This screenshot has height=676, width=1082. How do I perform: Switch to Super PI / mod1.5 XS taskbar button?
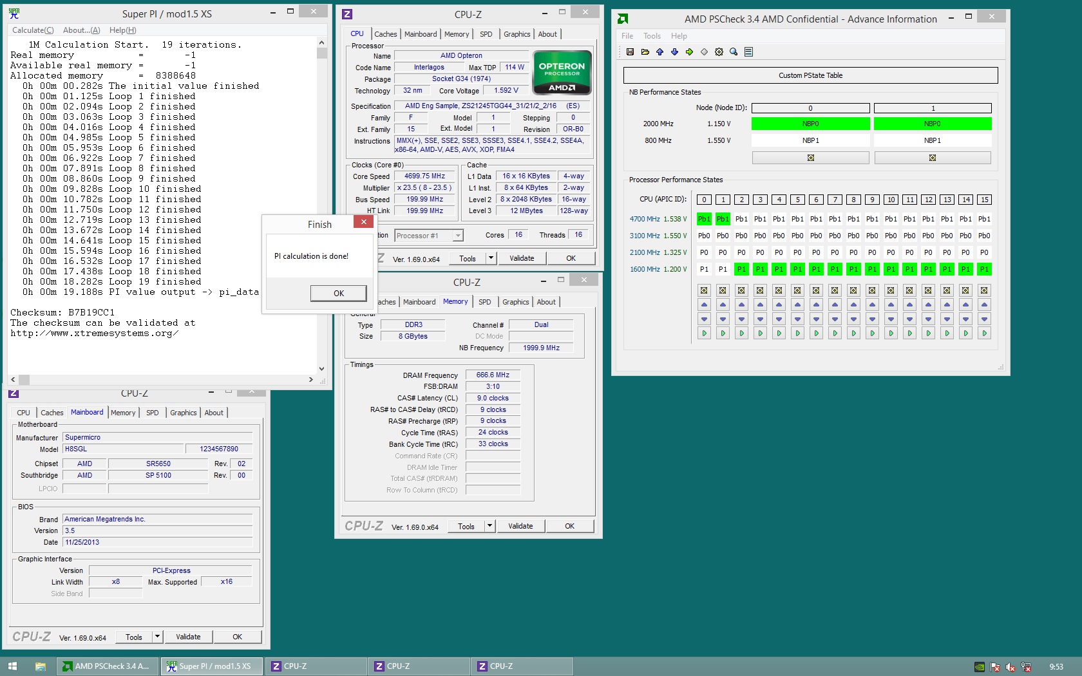[212, 666]
